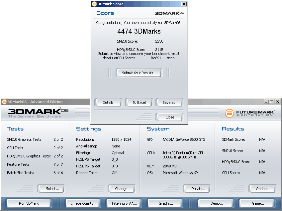Image resolution: width=282 pixels, height=211 pixels.
Task: Open Details in the score dialog
Action: tap(109, 103)
